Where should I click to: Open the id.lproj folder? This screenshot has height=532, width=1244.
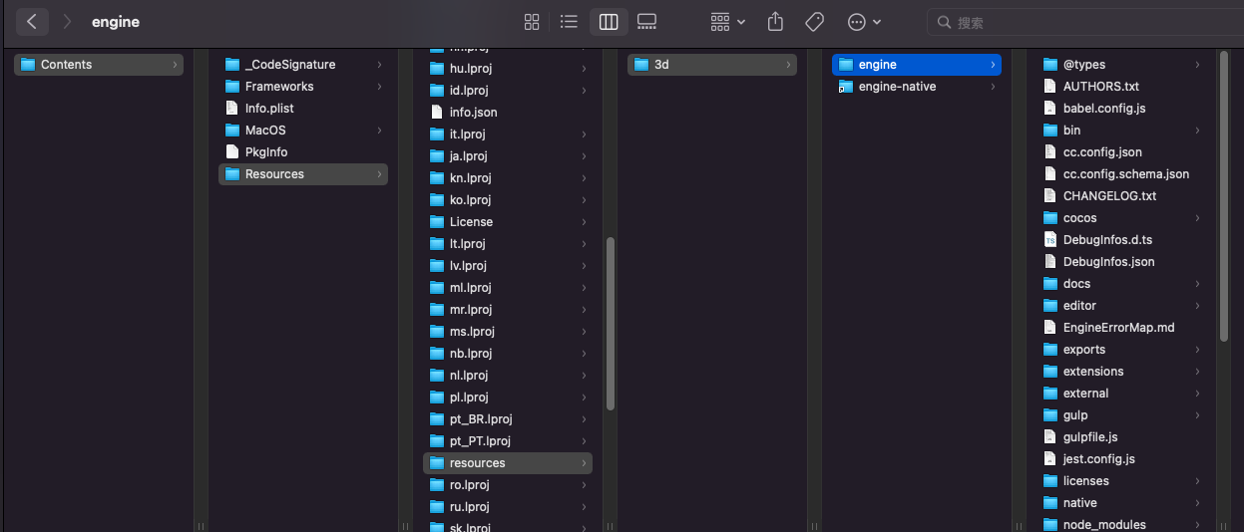pyautogui.click(x=508, y=91)
